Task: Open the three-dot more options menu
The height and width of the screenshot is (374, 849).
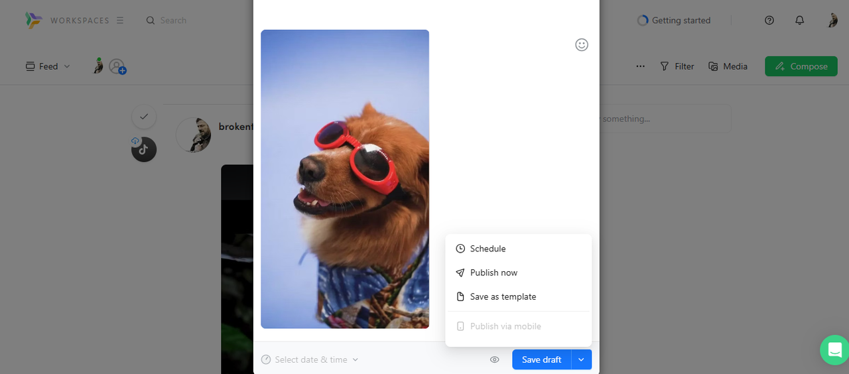Action: (640, 66)
